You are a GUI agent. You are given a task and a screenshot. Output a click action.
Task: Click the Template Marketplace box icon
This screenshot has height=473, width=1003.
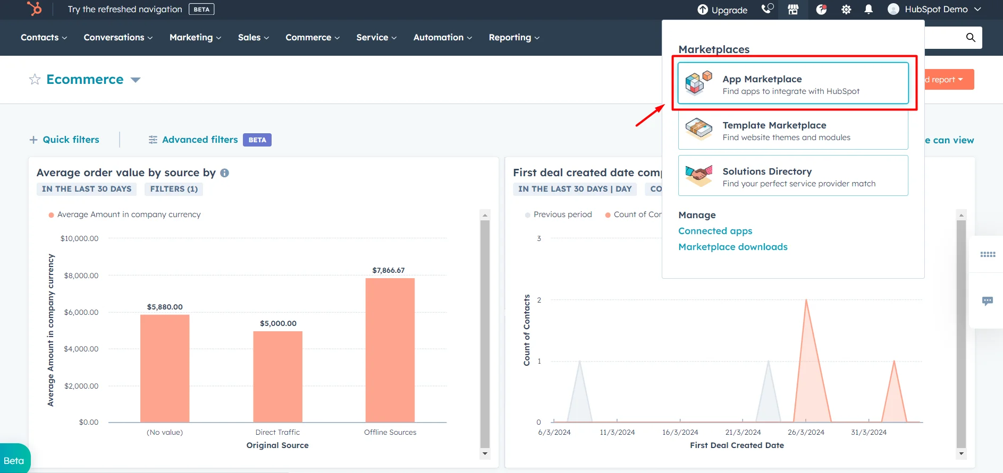click(x=698, y=128)
